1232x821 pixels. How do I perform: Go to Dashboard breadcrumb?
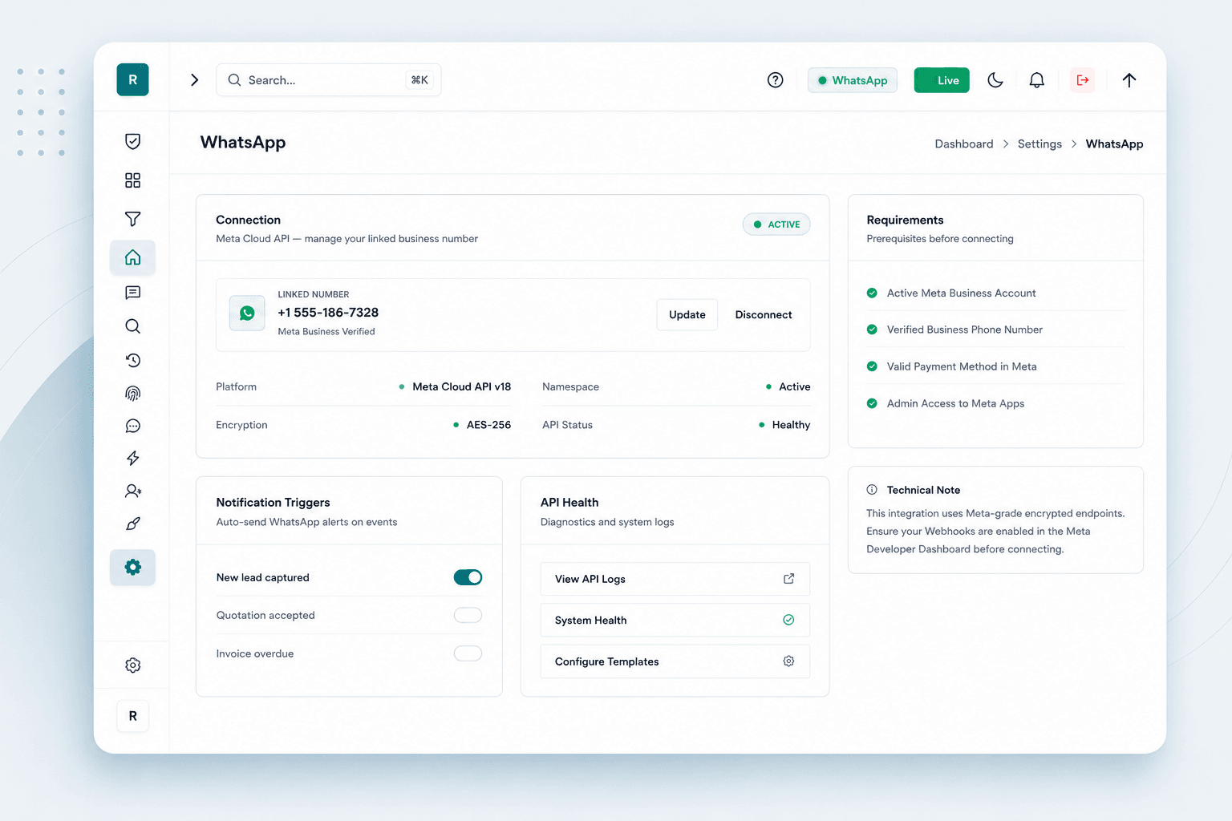click(x=964, y=144)
